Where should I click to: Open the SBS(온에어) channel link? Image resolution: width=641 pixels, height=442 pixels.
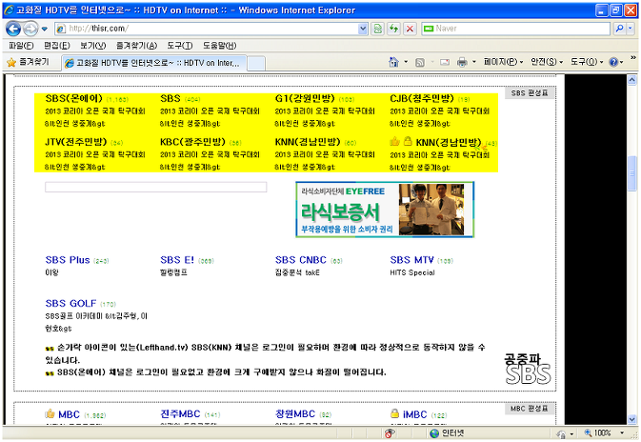coord(74,98)
